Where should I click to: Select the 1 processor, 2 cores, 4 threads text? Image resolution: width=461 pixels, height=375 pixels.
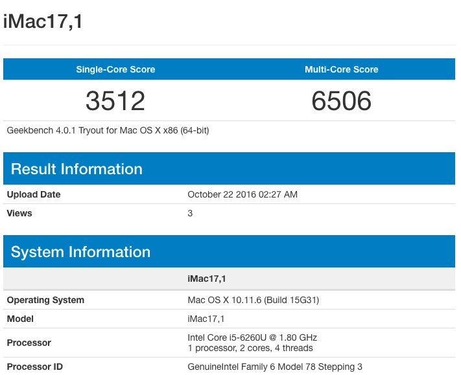coord(250,348)
